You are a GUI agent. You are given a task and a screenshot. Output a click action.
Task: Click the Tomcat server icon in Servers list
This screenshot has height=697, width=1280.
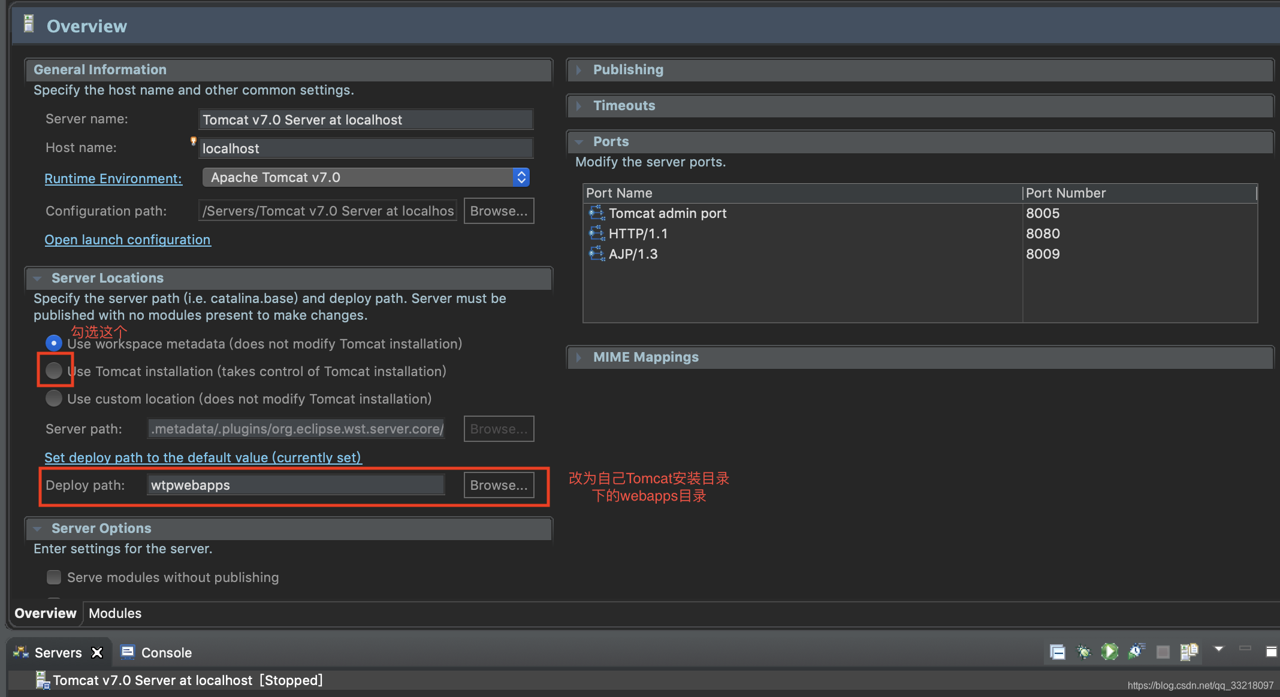[x=42, y=680]
